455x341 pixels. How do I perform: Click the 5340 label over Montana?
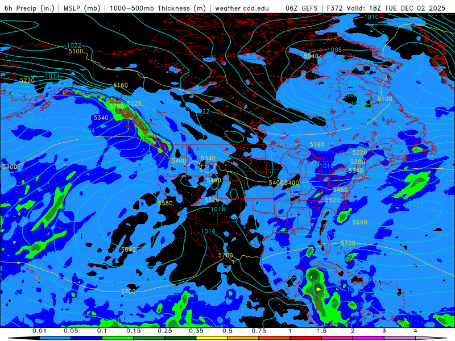click(208, 159)
